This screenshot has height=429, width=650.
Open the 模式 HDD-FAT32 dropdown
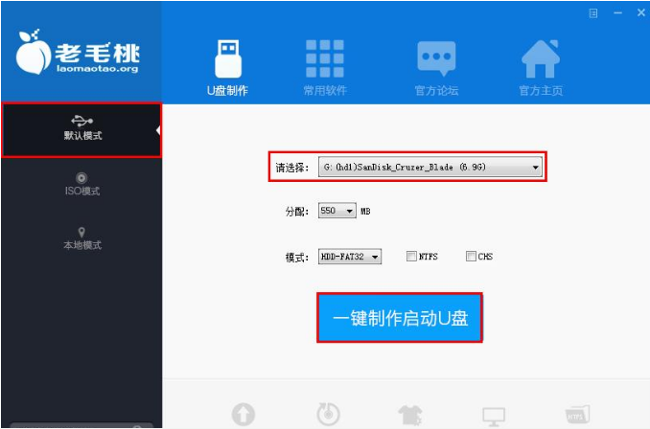350,257
